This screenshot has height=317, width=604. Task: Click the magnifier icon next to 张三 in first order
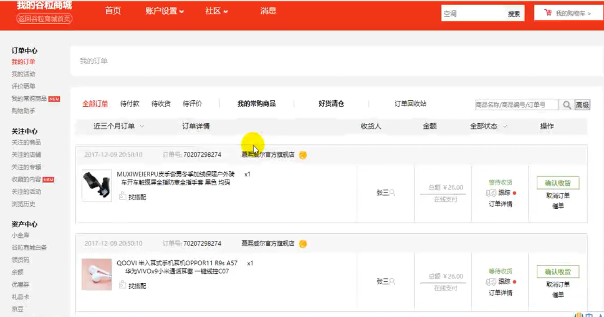(392, 192)
